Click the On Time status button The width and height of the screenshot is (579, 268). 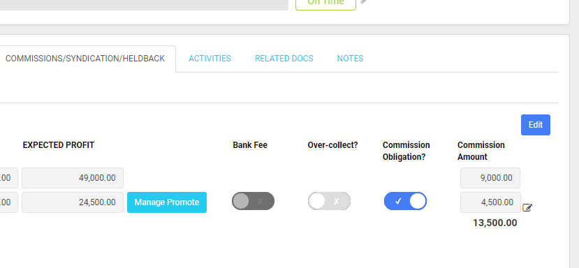point(325,3)
